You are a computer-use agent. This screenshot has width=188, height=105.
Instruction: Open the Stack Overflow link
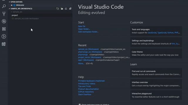click(x=85, y=94)
